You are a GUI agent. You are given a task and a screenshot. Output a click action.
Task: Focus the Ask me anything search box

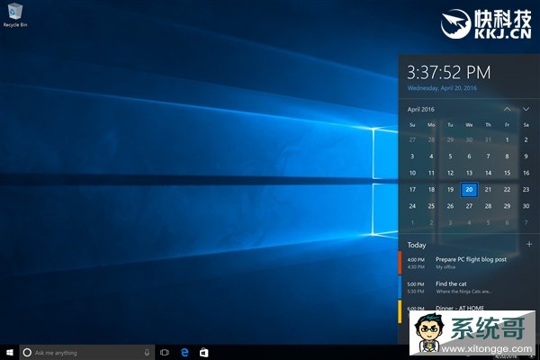[x=86, y=353]
